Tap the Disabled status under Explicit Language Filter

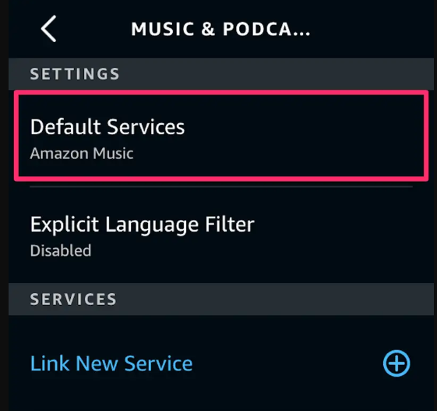[x=61, y=250]
